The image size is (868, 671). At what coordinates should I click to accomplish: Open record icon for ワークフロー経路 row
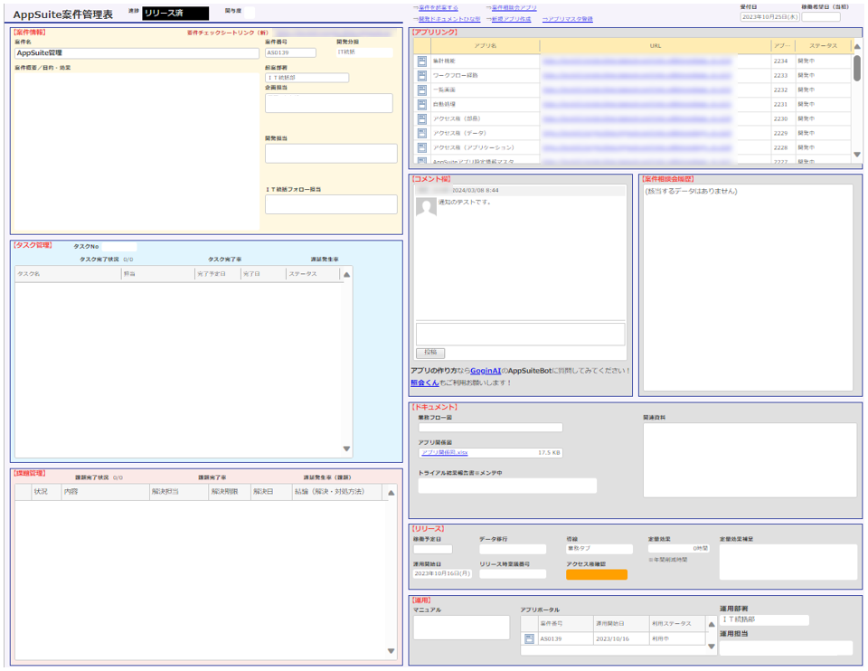pyautogui.click(x=422, y=76)
